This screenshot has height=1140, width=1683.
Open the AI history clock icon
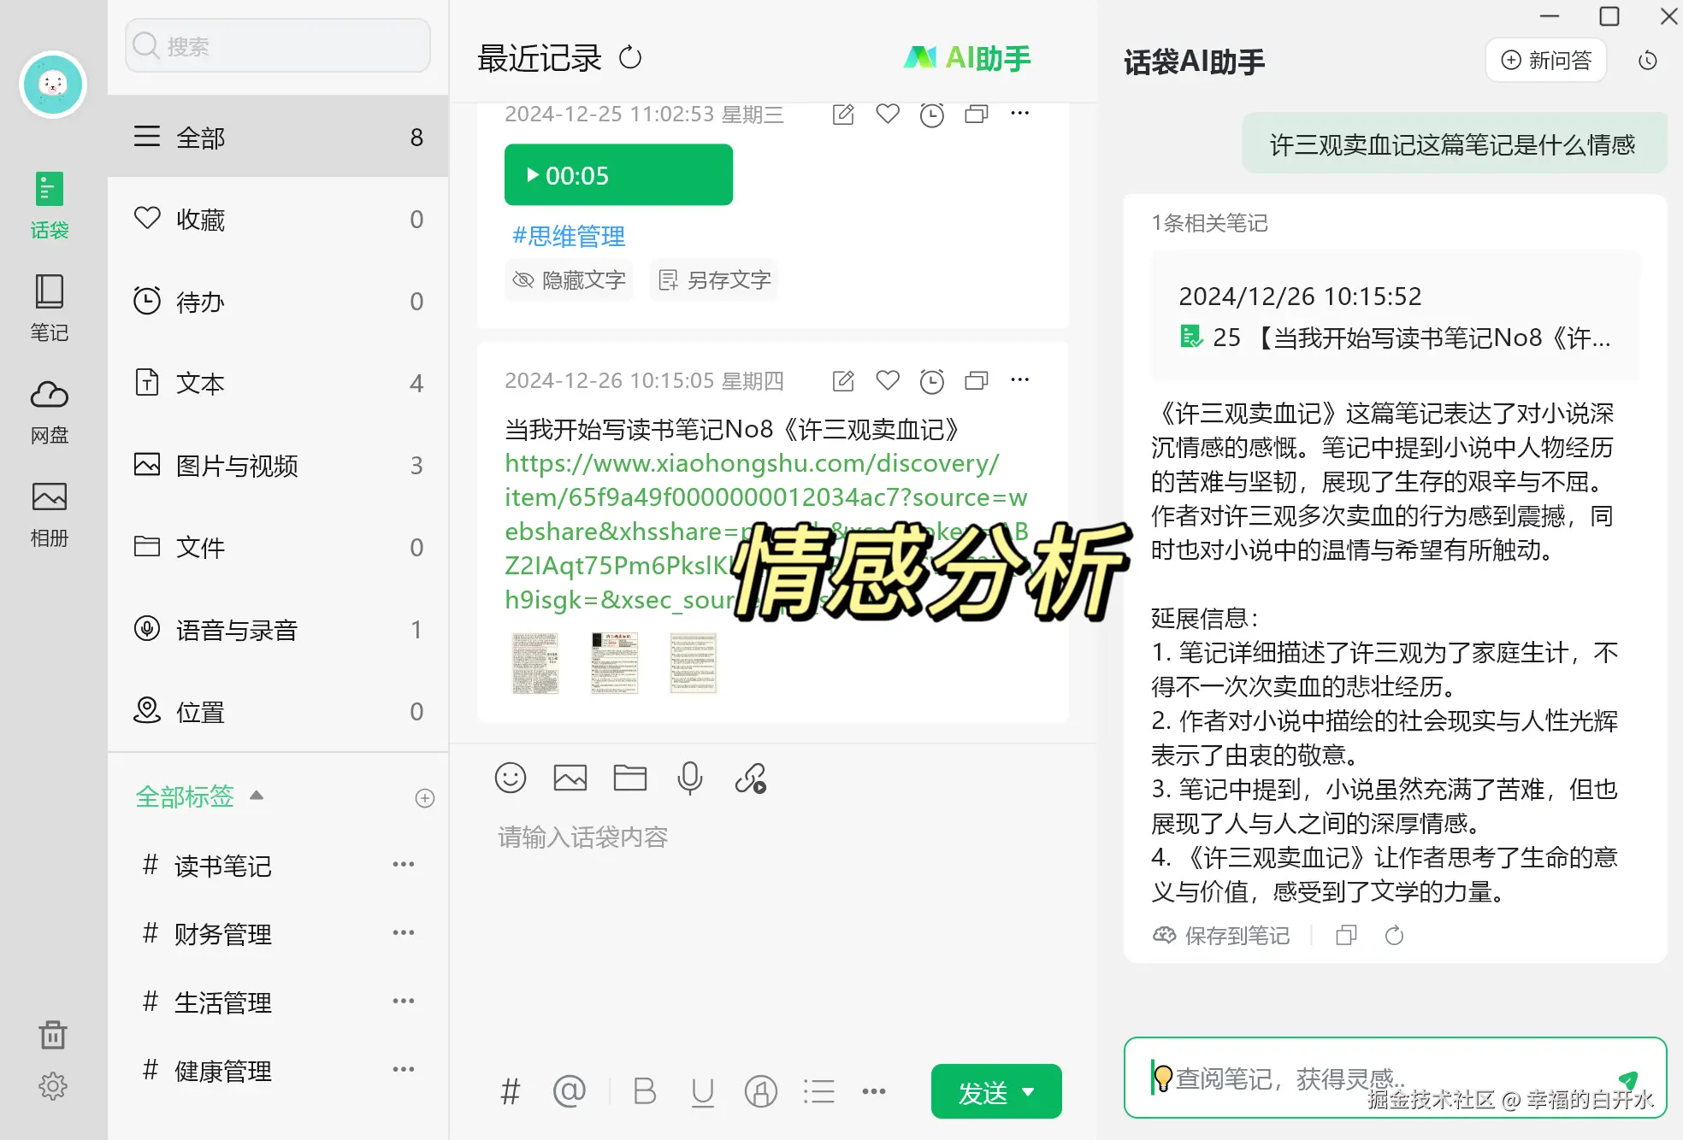(x=1647, y=61)
